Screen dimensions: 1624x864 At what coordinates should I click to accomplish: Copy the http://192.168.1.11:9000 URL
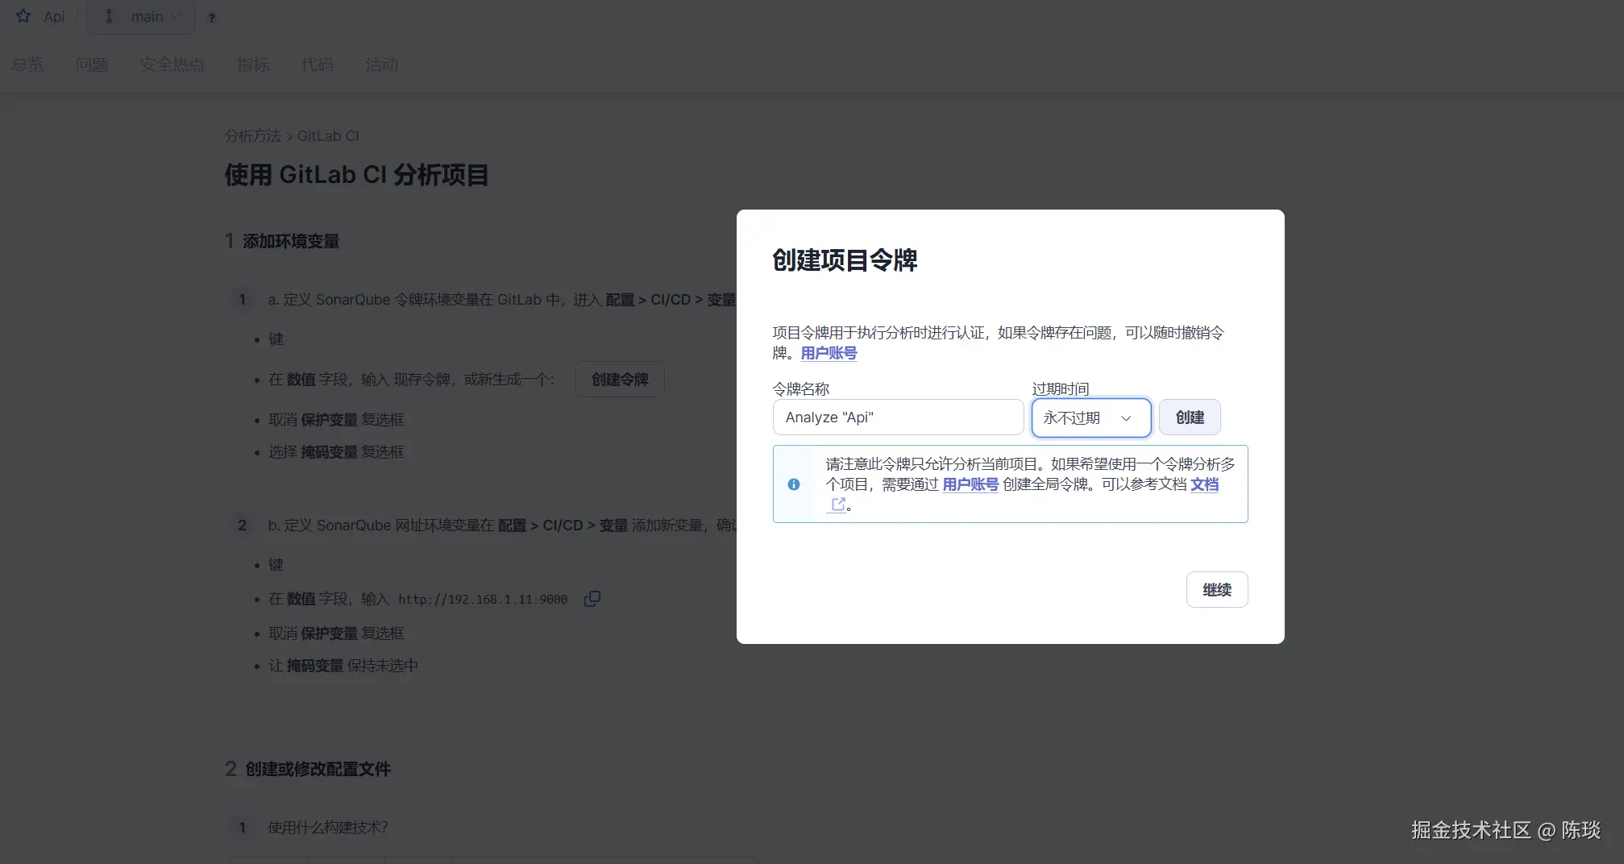[x=592, y=599]
